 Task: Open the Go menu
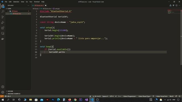tap(27, 2)
